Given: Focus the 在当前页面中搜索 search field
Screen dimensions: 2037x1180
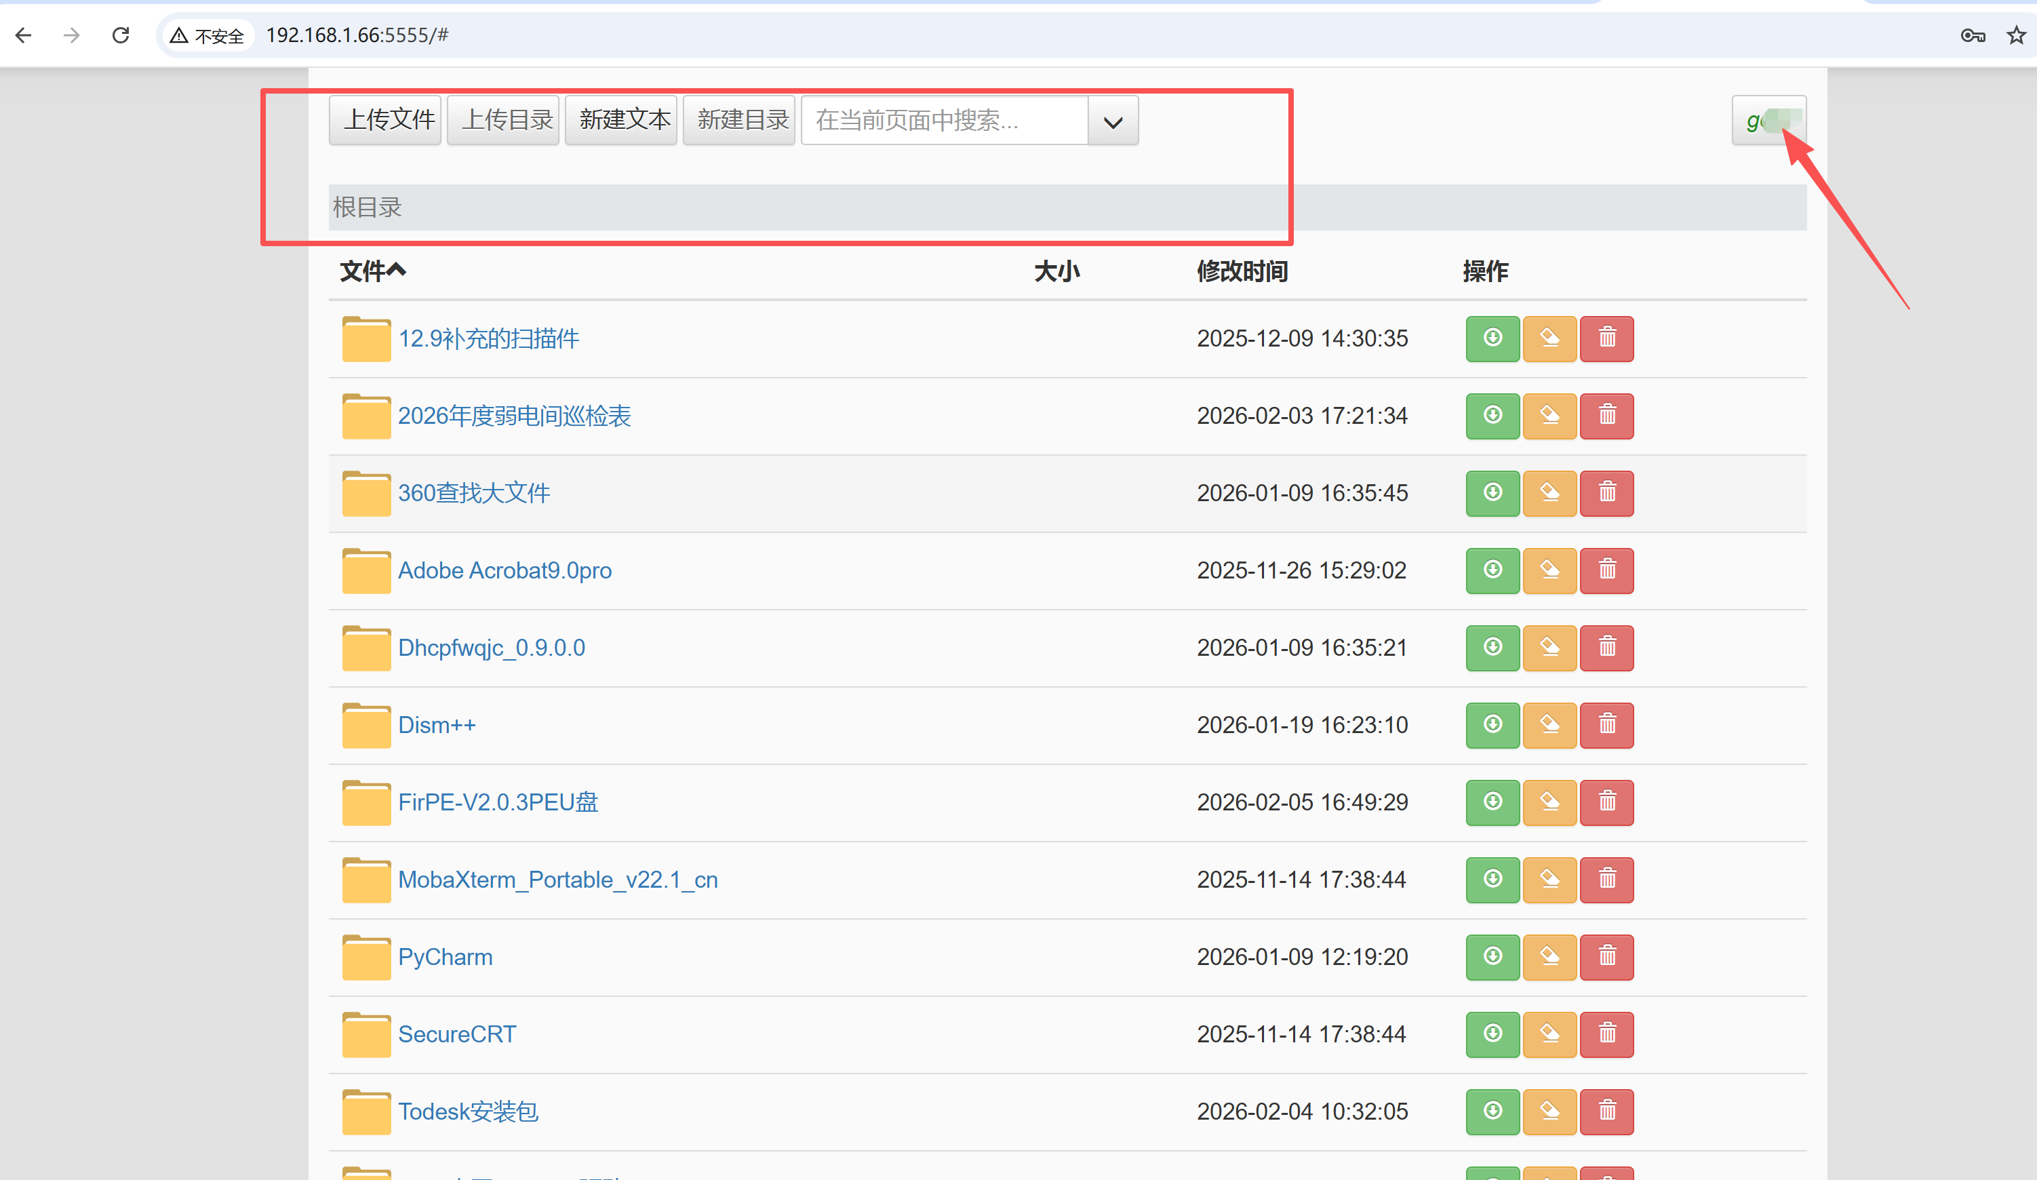Looking at the screenshot, I should [x=943, y=121].
